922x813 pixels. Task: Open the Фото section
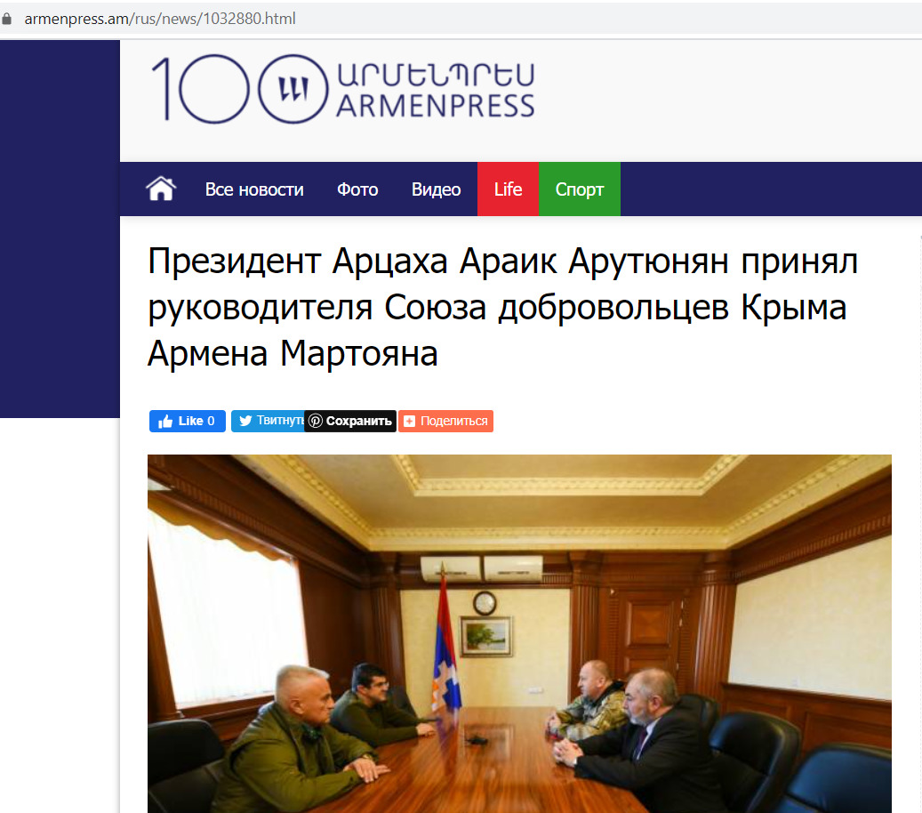(357, 189)
